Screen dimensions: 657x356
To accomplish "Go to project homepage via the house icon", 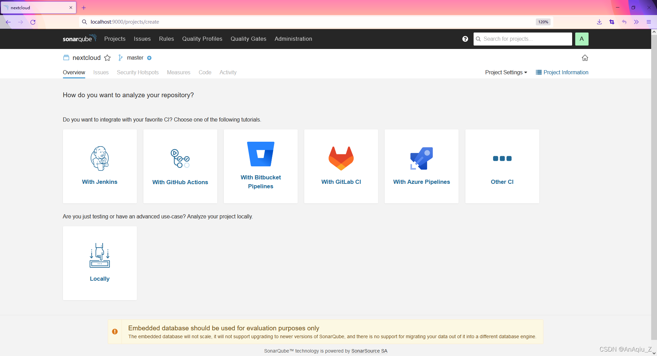I will click(x=585, y=58).
